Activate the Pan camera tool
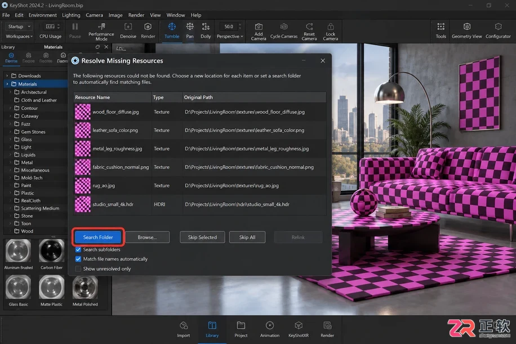 point(190,31)
